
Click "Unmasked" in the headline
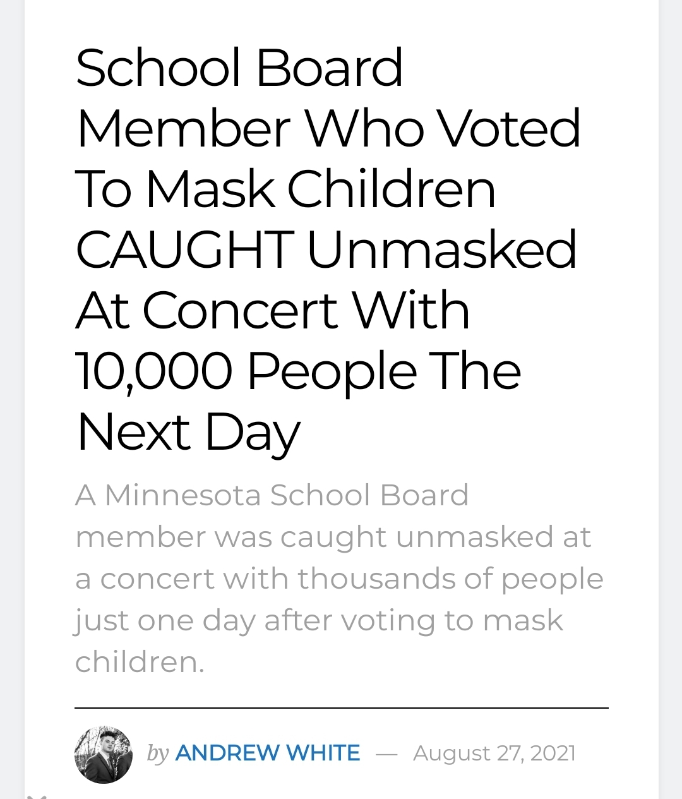tap(441, 249)
